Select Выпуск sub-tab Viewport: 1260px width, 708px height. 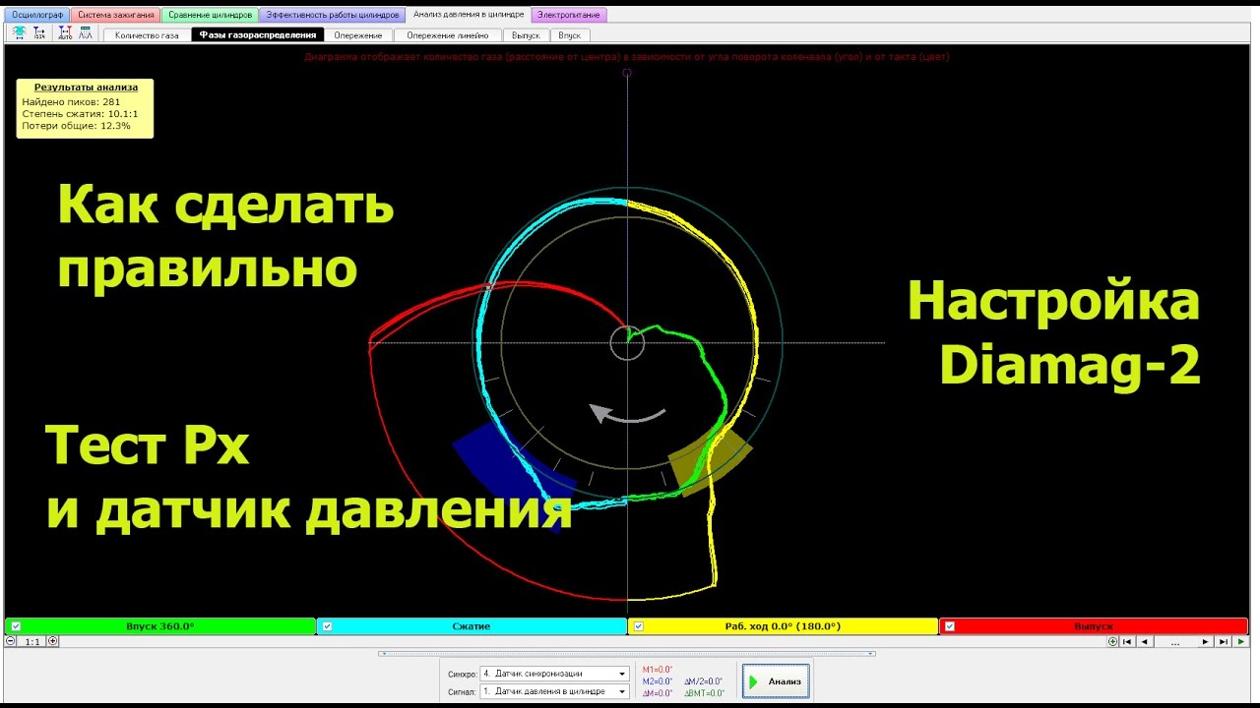click(x=526, y=34)
